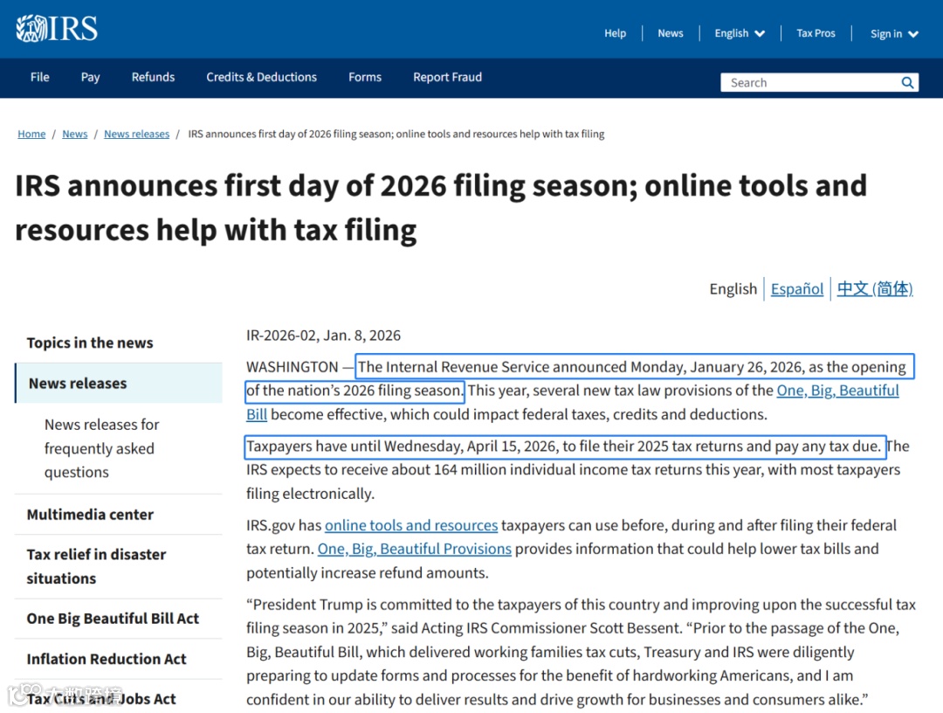Open News releases for frequently asked questions
943x713 pixels.
[x=101, y=448]
